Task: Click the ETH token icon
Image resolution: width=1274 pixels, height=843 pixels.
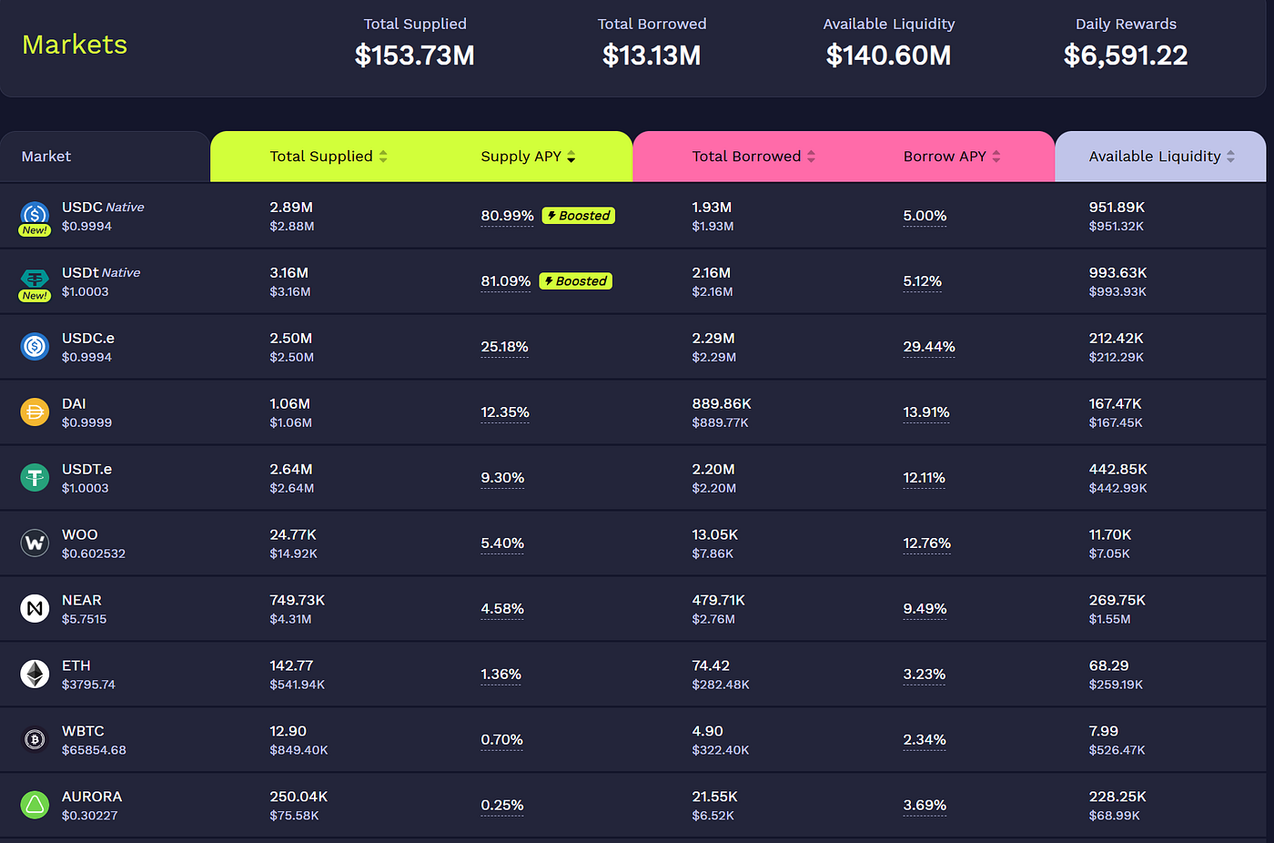Action: click(35, 674)
